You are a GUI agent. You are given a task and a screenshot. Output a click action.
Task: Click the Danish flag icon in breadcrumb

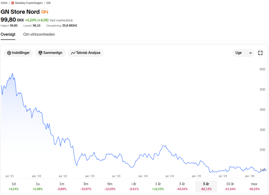coord(13,3)
